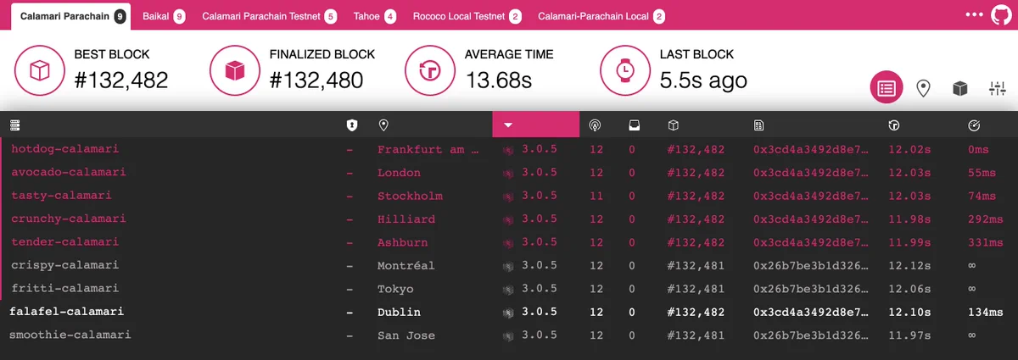Viewport: 1018px width, 360px height.
Task: Select the crispy-calamari node
Action: point(64,265)
